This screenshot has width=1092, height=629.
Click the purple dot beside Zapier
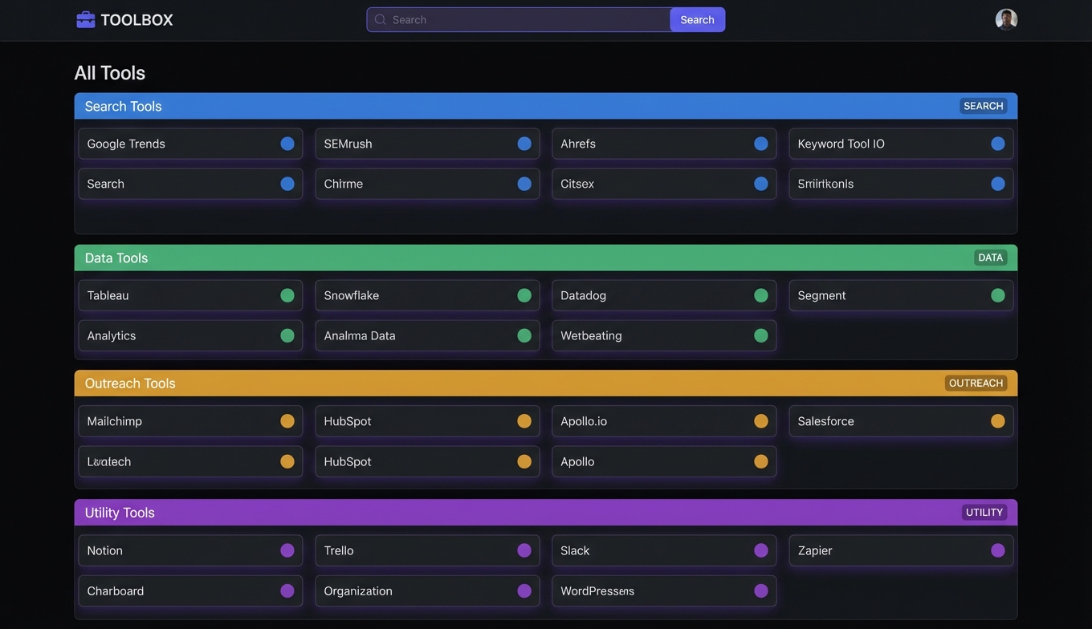coord(997,550)
